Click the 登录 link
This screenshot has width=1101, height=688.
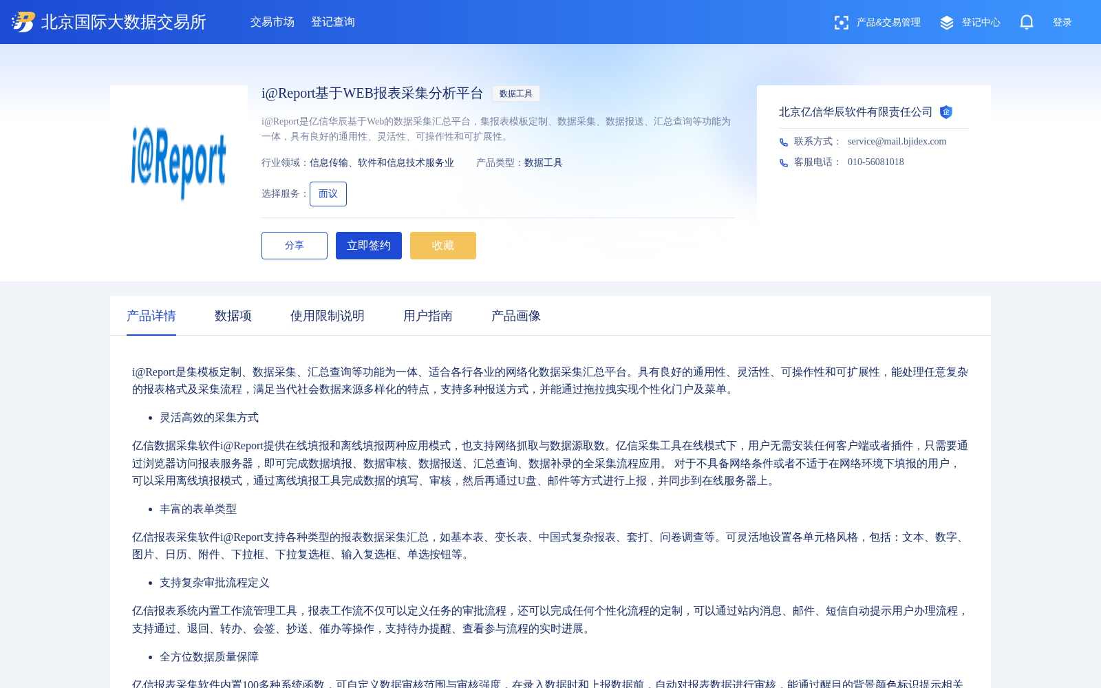[1062, 23]
